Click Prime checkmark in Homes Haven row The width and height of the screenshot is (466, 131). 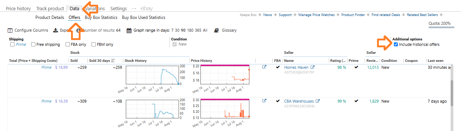tap(357, 67)
